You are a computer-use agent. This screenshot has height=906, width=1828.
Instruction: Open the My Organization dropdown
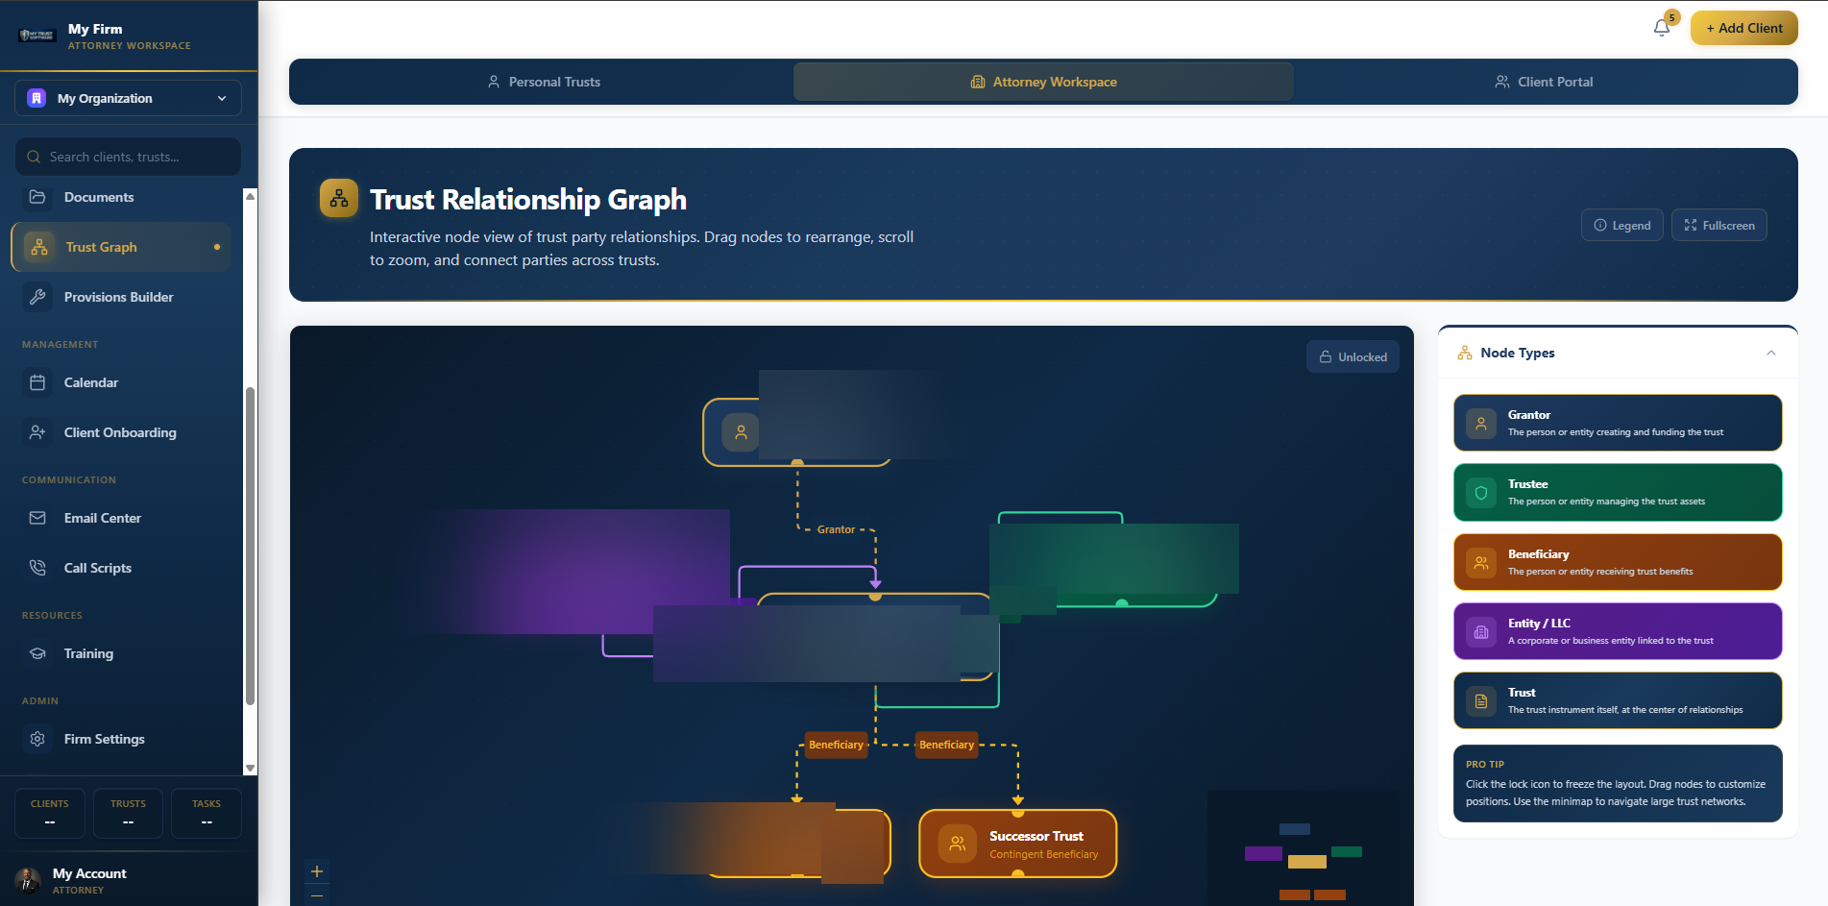point(127,98)
